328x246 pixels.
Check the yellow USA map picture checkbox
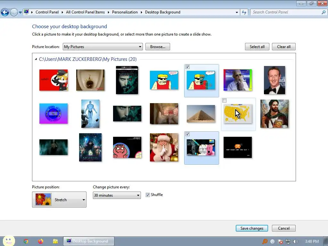click(225, 100)
